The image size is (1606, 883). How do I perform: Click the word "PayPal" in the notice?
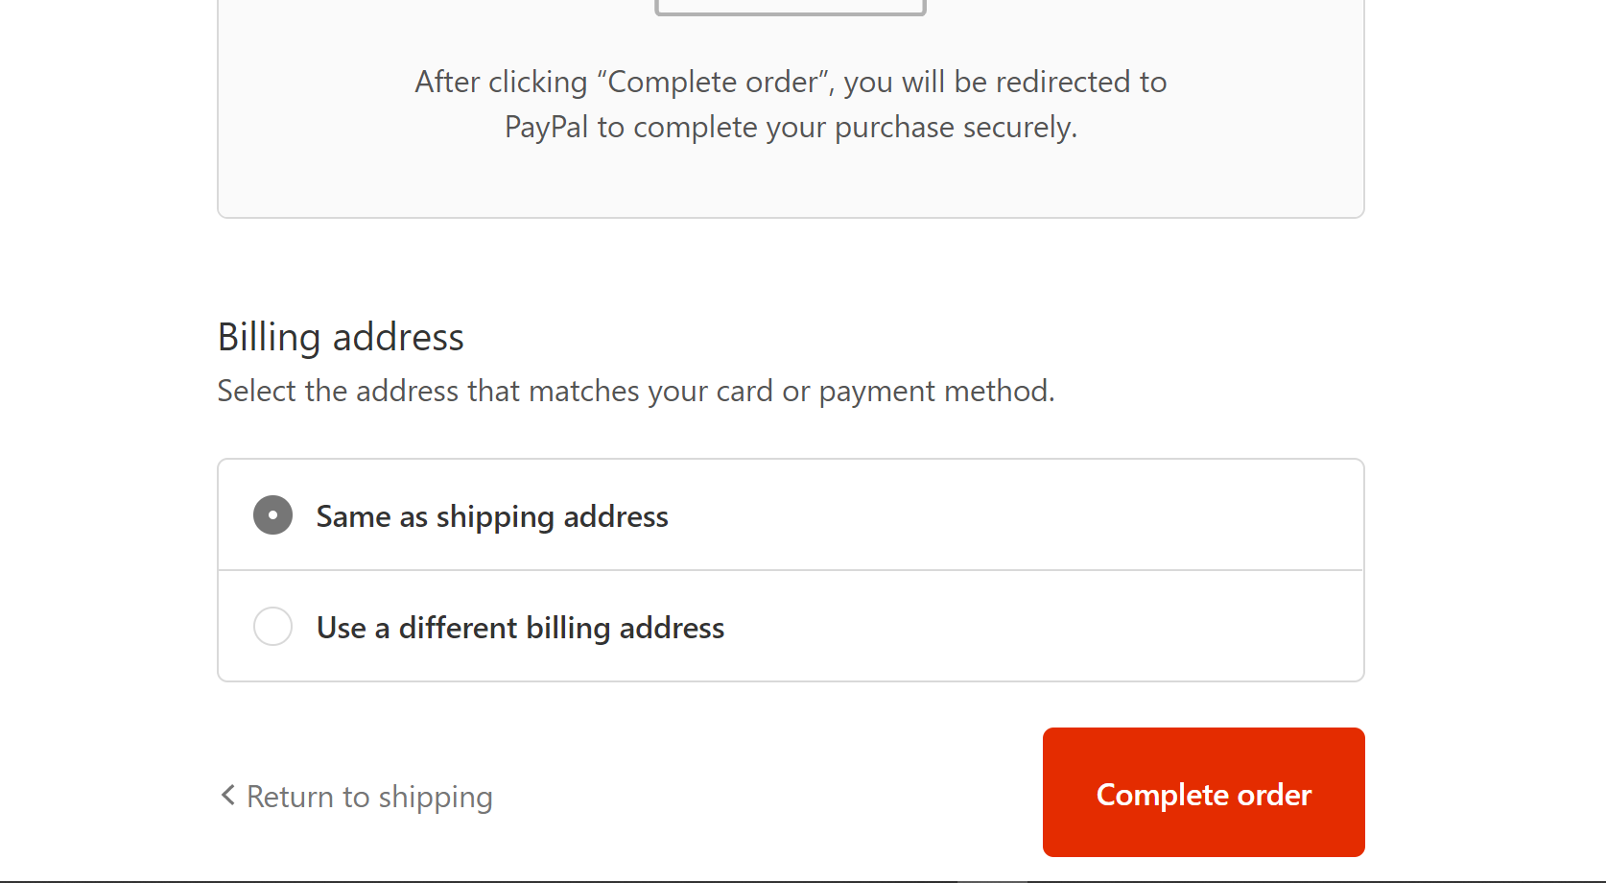[546, 127]
